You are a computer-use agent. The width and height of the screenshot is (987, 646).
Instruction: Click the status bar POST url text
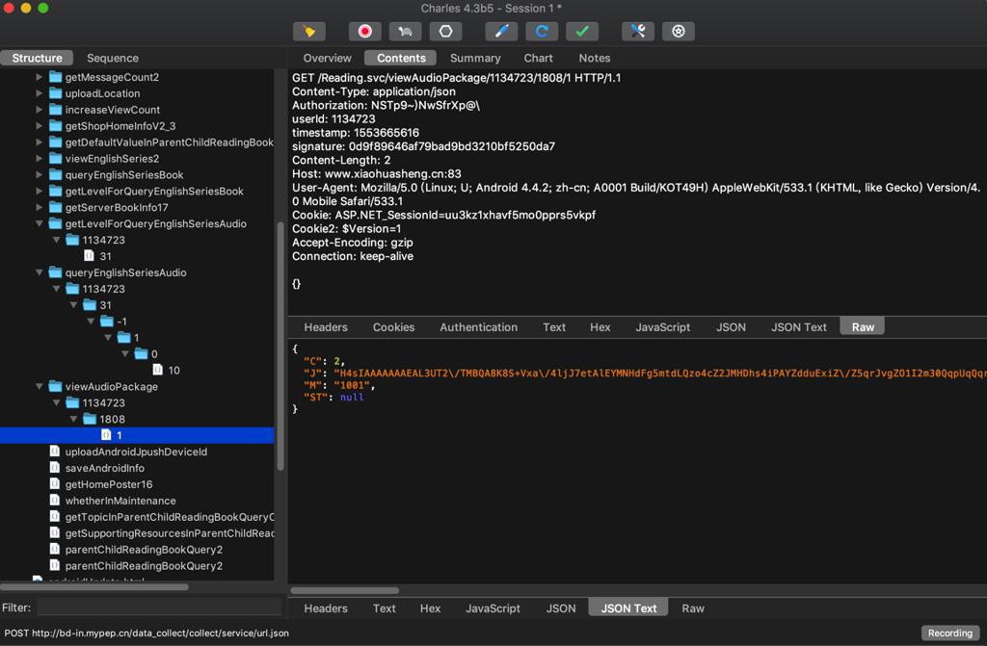147,633
